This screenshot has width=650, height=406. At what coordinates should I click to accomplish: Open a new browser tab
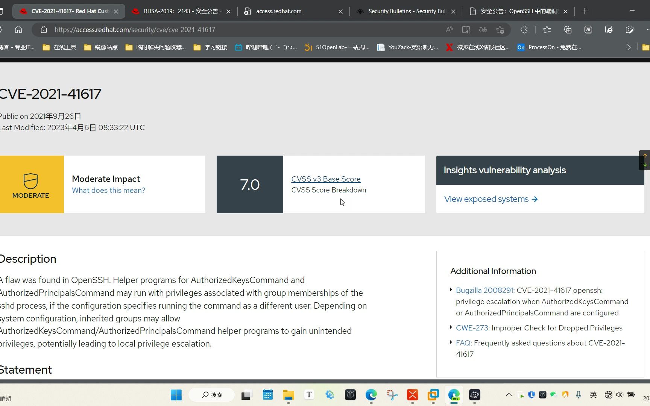pos(585,11)
